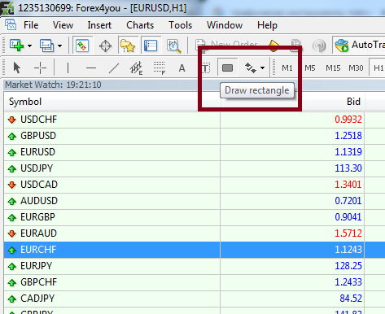
Task: Select the Draw rectangle tool
Action: 227,68
